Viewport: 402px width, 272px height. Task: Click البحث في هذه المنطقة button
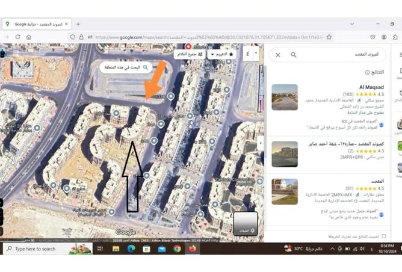(x=126, y=67)
